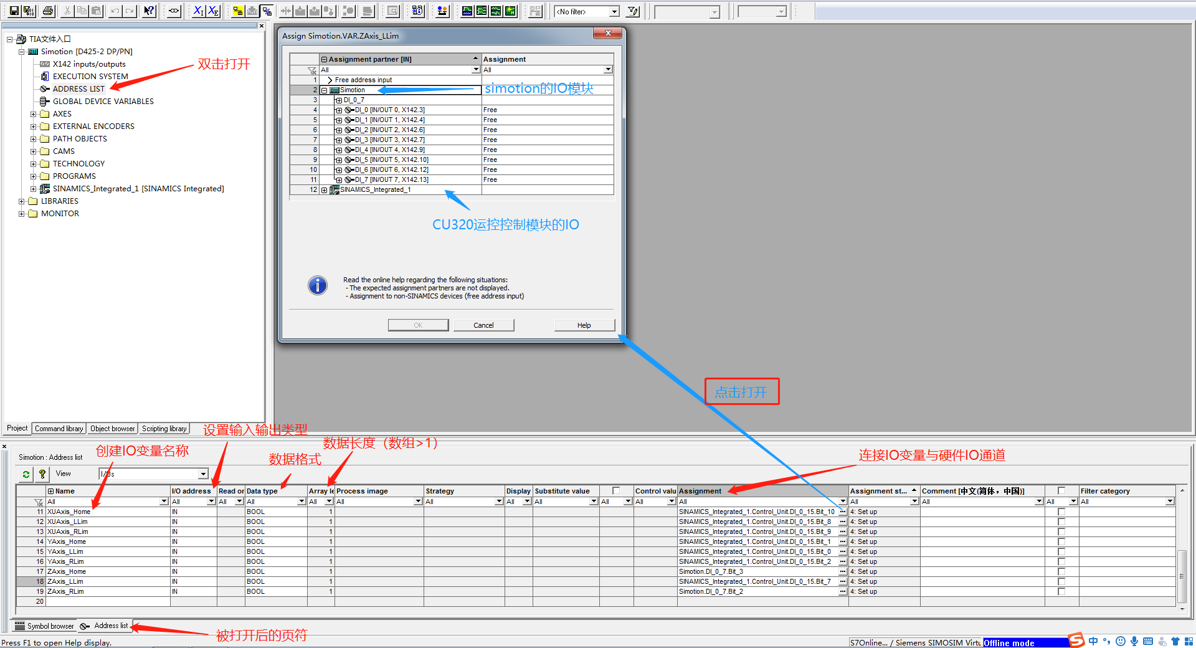Click the Cut icon in the toolbar
The image size is (1196, 648).
pos(67,11)
